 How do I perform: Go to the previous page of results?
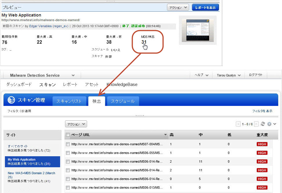pos(238,124)
